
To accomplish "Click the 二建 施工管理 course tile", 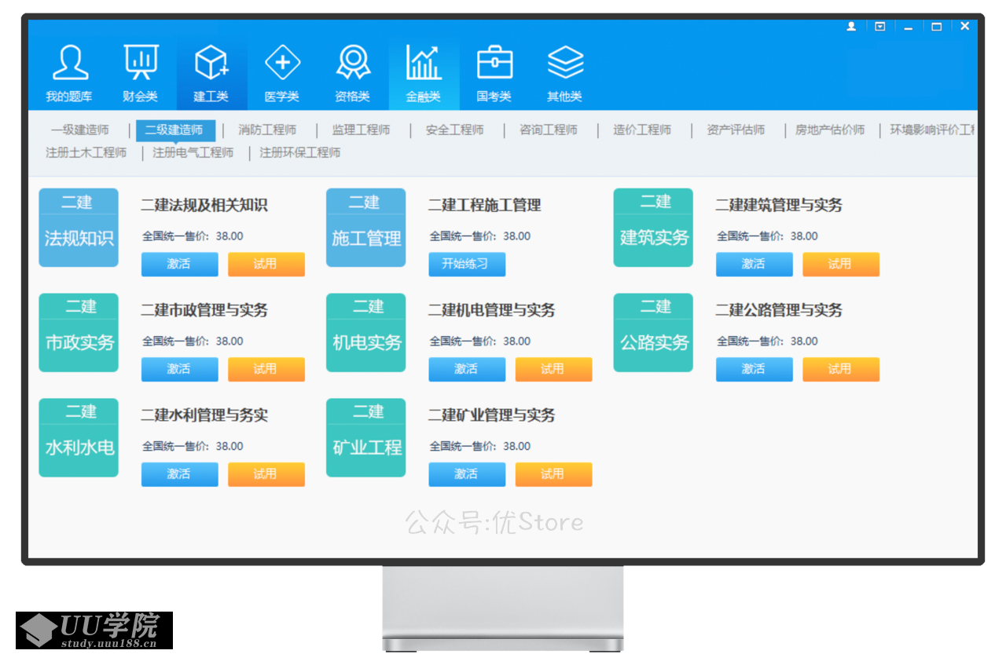I will [x=366, y=228].
